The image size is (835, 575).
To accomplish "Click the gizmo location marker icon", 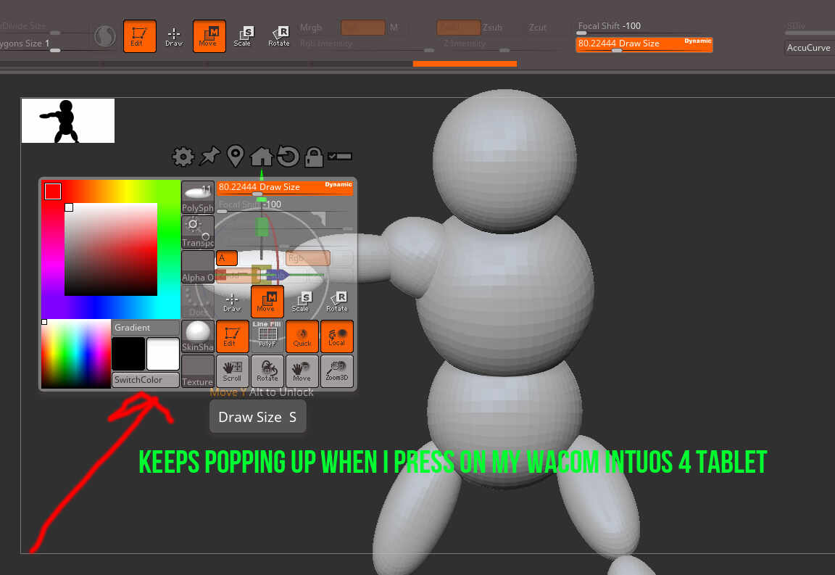I will pos(236,156).
